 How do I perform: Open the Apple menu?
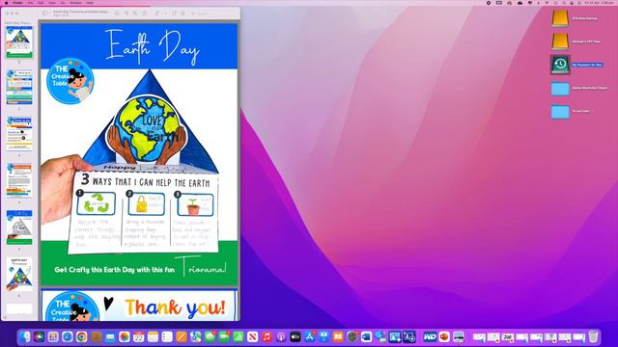(7, 3)
